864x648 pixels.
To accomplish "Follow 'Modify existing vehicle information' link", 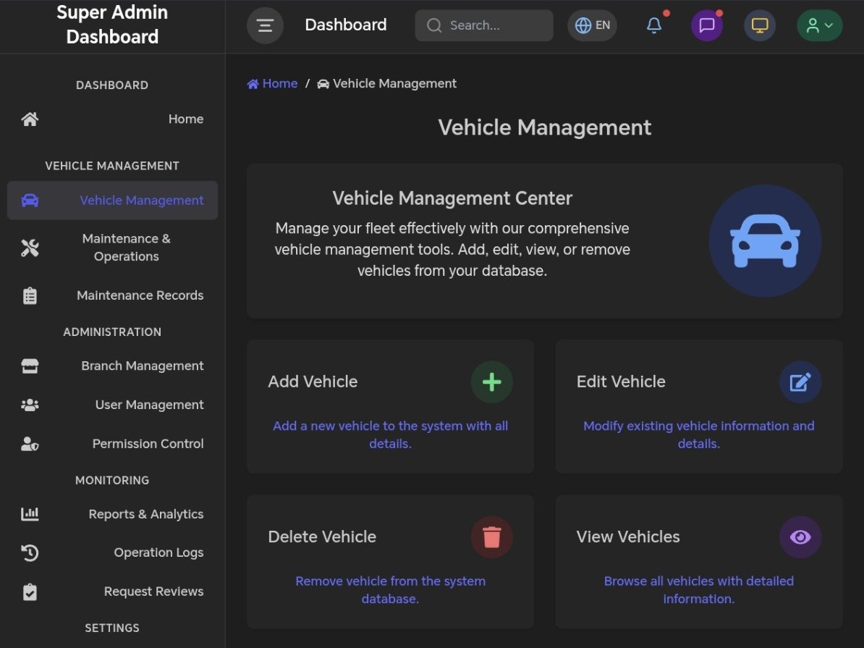I will pyautogui.click(x=699, y=434).
